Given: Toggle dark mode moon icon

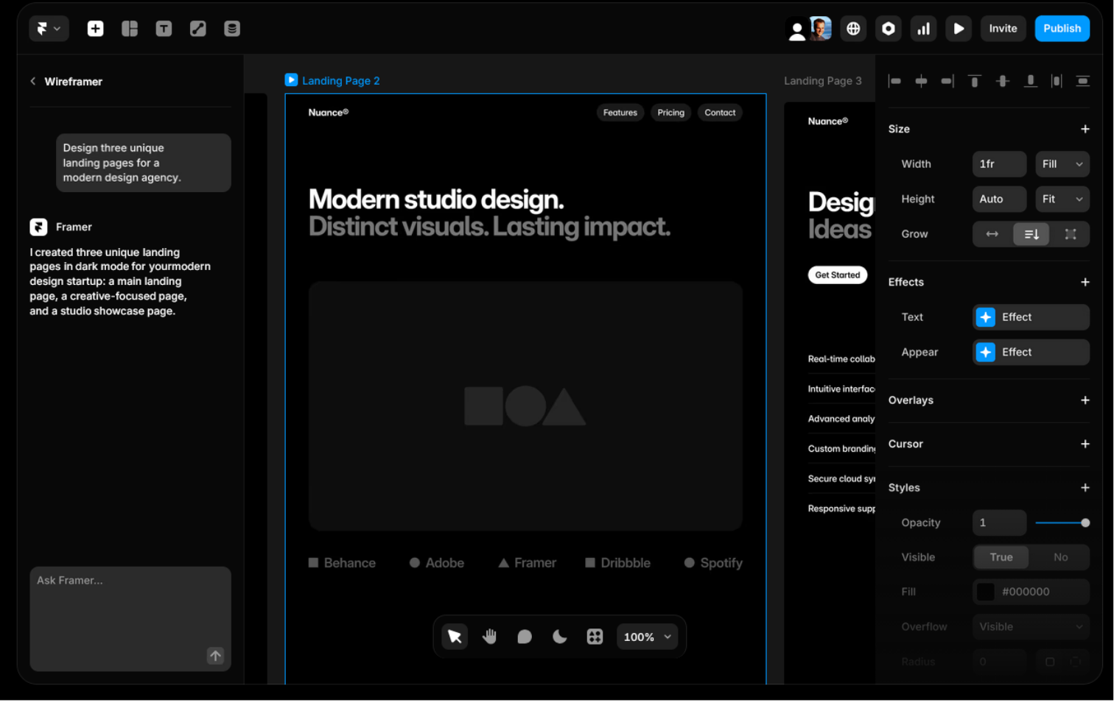Looking at the screenshot, I should click(x=560, y=637).
